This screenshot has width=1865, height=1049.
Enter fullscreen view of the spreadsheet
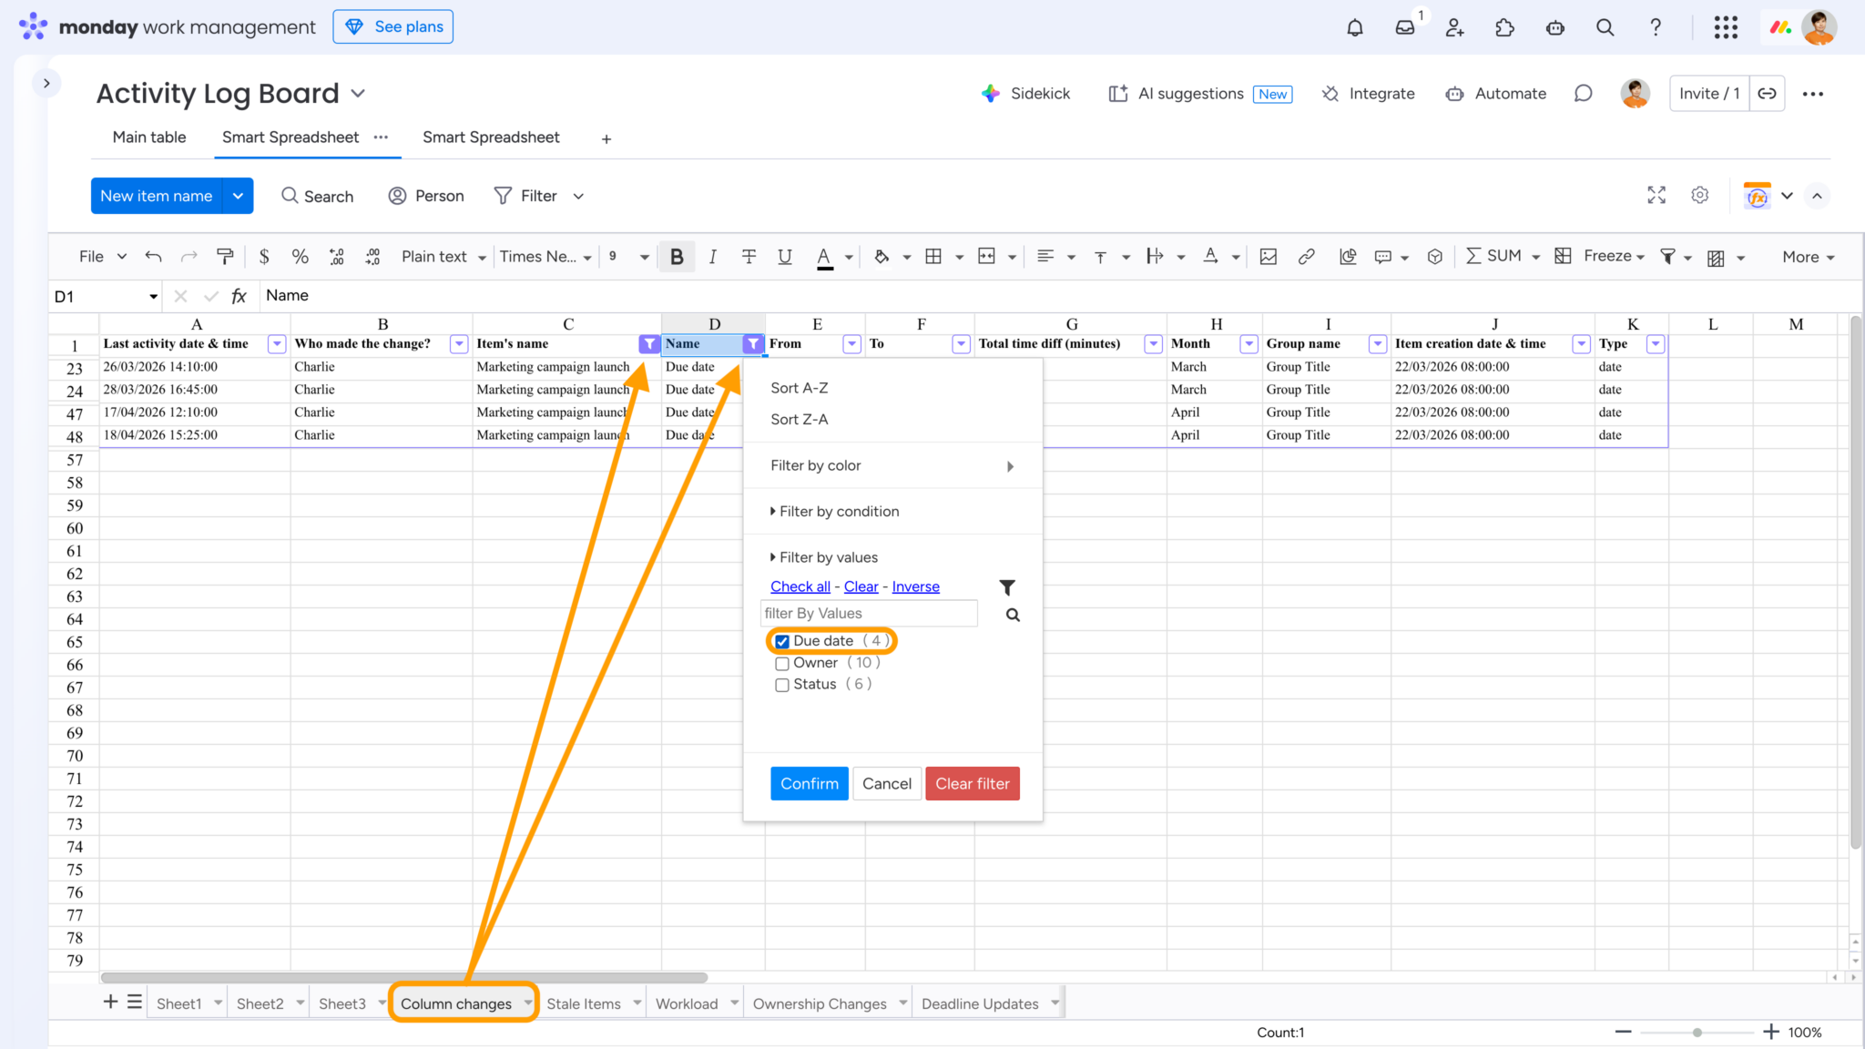tap(1656, 195)
